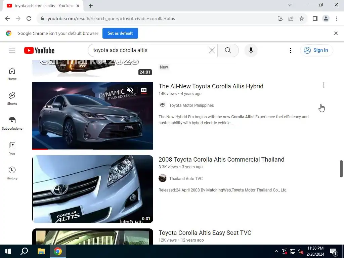Go to Home in the sidebar

(x=12, y=74)
